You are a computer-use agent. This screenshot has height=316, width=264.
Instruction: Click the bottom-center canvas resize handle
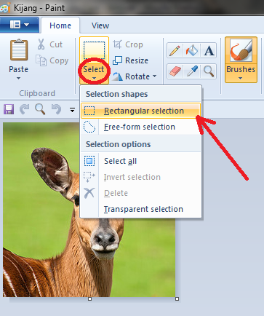[89, 299]
